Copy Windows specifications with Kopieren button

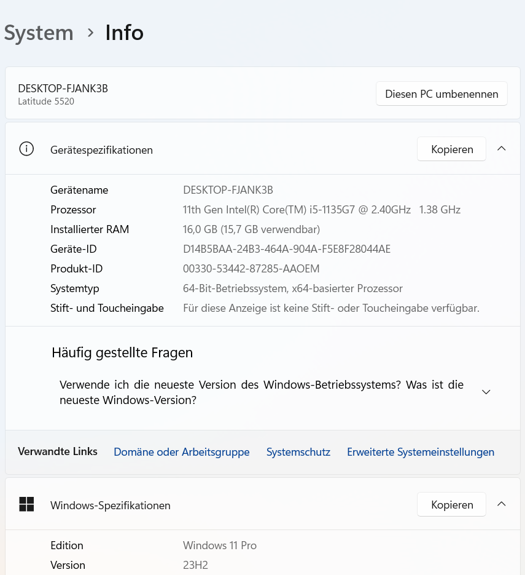pos(451,504)
